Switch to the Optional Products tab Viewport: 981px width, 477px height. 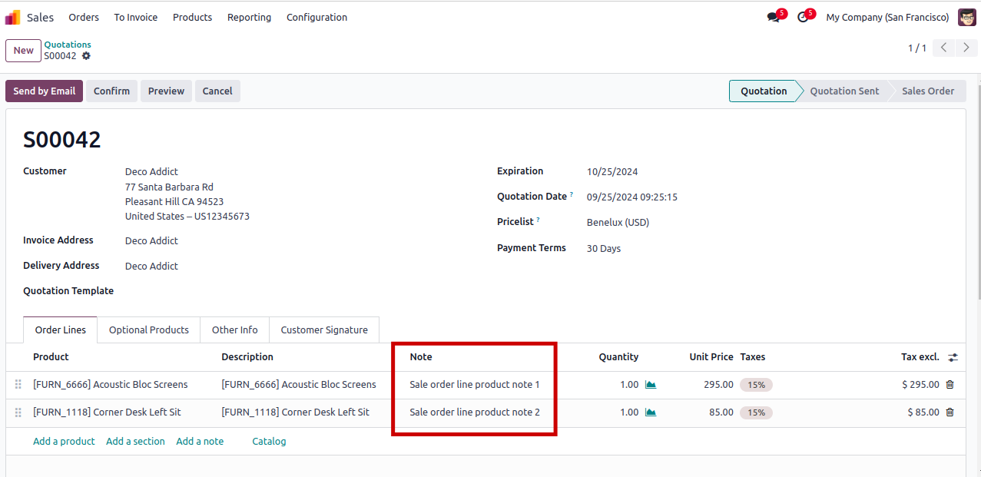[x=148, y=330]
